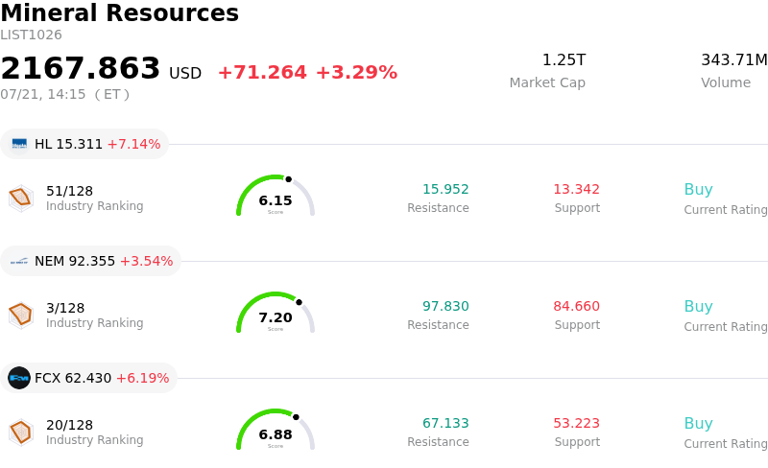Click the FCX 6.88 score gauge
Screen dimensions: 768x468
[x=276, y=429]
